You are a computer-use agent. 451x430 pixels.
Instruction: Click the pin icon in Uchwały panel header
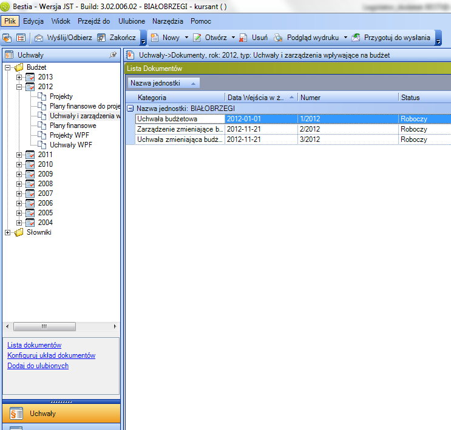tap(113, 55)
